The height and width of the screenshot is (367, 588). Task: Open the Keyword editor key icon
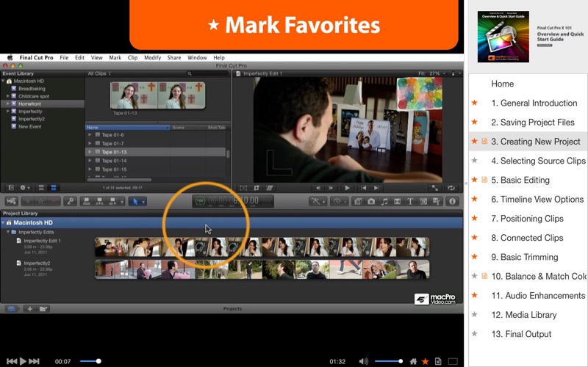click(x=70, y=201)
